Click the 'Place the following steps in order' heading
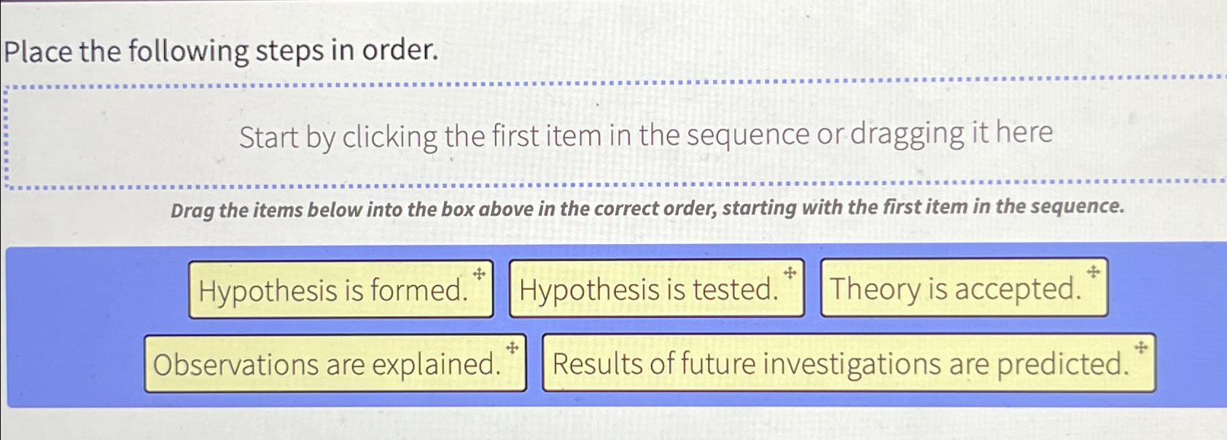 pyautogui.click(x=219, y=51)
